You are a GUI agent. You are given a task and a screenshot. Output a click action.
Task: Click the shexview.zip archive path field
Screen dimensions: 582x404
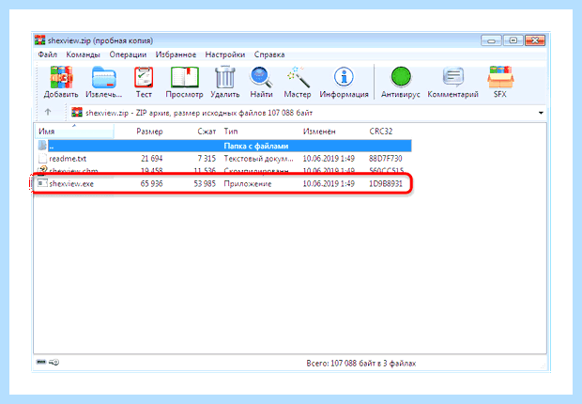click(308, 113)
